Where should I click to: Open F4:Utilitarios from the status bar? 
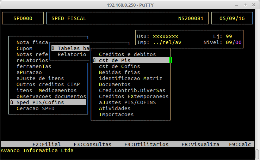[146, 144]
